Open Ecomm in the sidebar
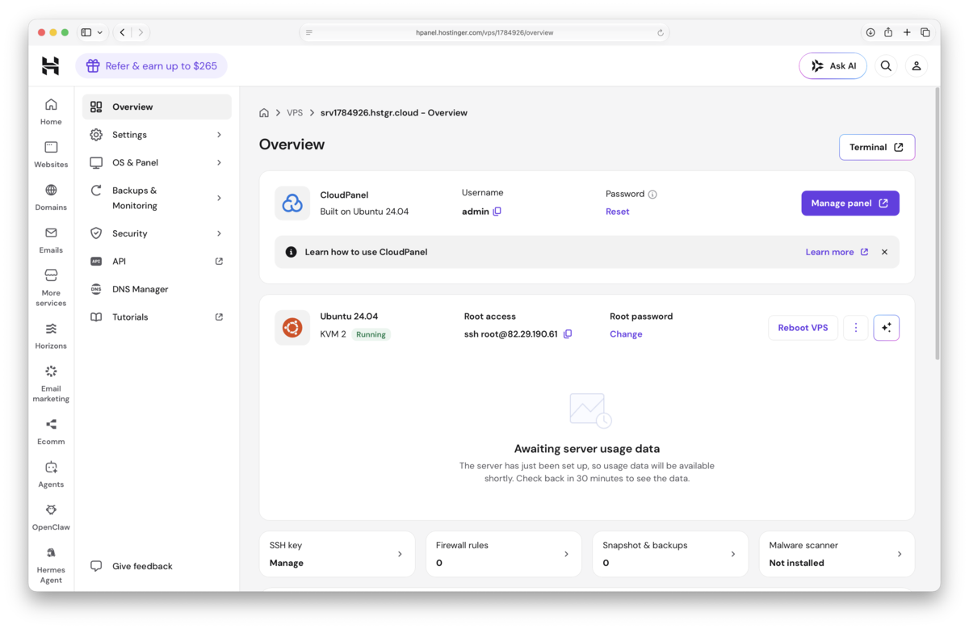969x629 pixels. pos(51,431)
